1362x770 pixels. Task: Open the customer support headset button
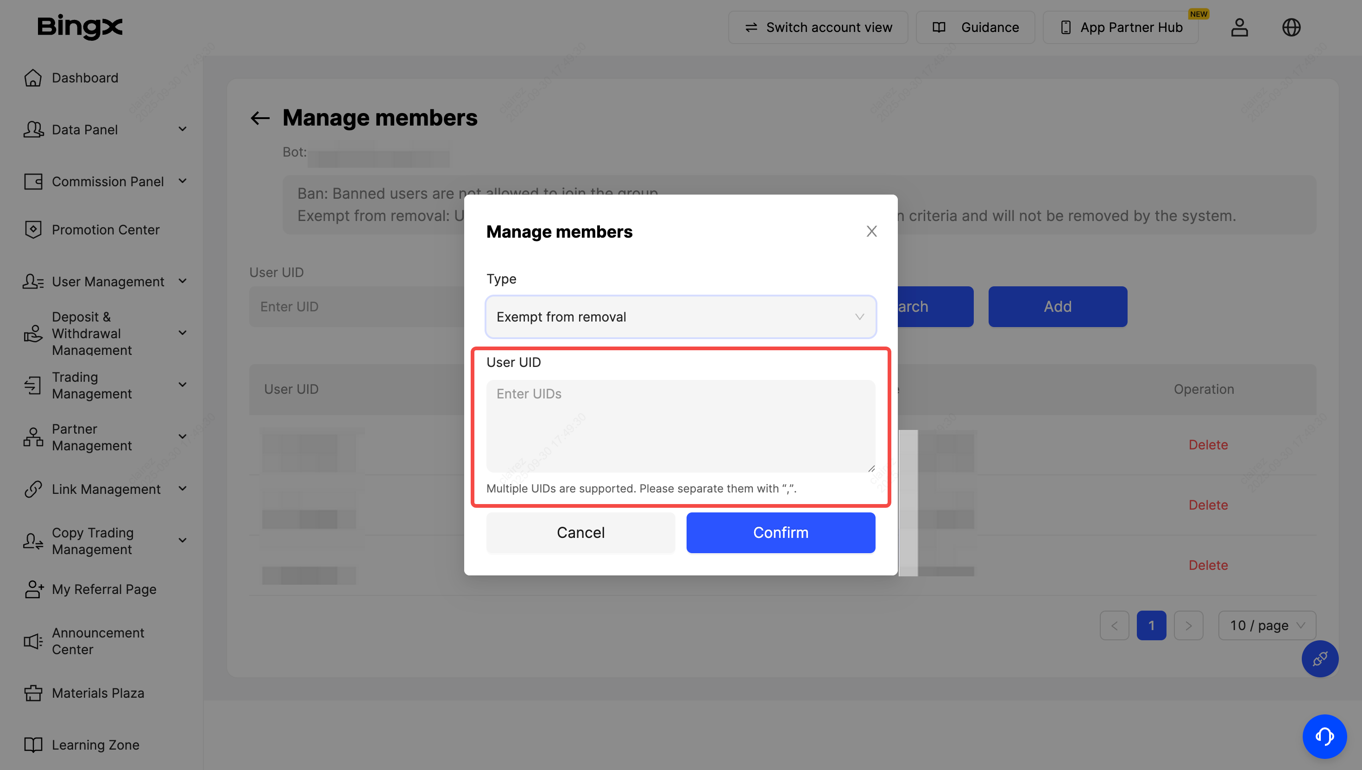(1324, 736)
